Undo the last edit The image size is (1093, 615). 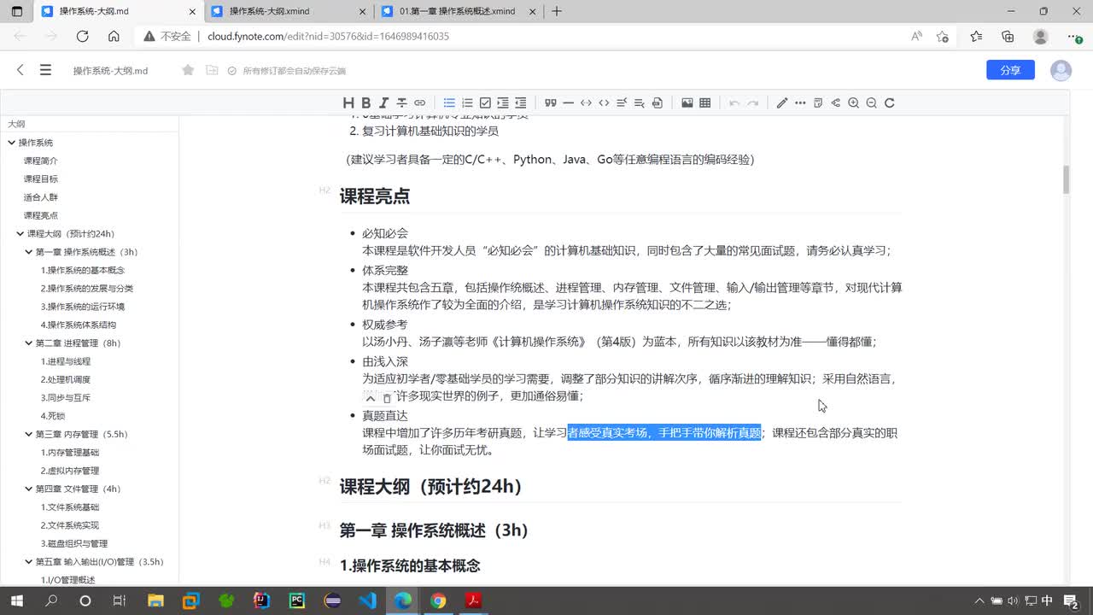[x=734, y=102]
